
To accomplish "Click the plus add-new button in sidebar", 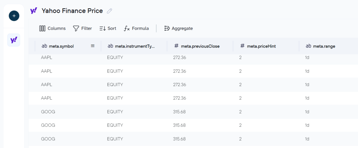I will pos(14,16).
